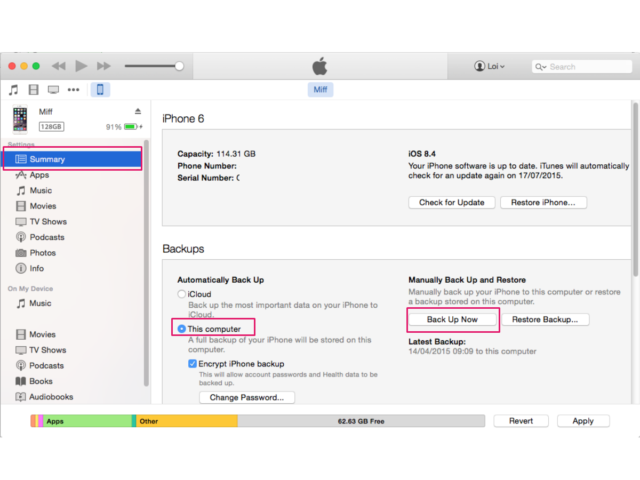Click the green Apps storage segment
Viewport: 640px width, 480px height.
(87, 421)
